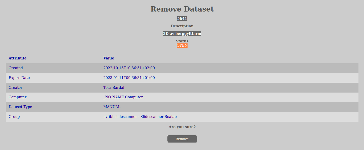Select created timestamp 2022-10-13T10:36:31+02:00

(129, 68)
